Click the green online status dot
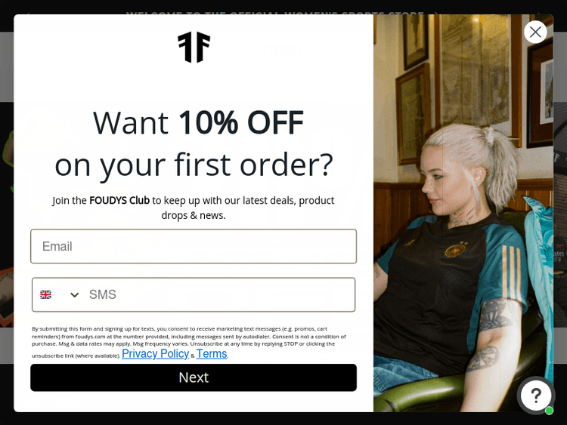Screen dimensions: 567x425 click(x=549, y=411)
